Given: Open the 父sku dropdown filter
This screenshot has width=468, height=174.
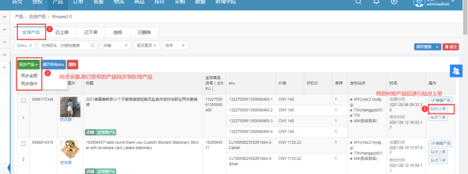Looking at the screenshot, I should pos(25,45).
